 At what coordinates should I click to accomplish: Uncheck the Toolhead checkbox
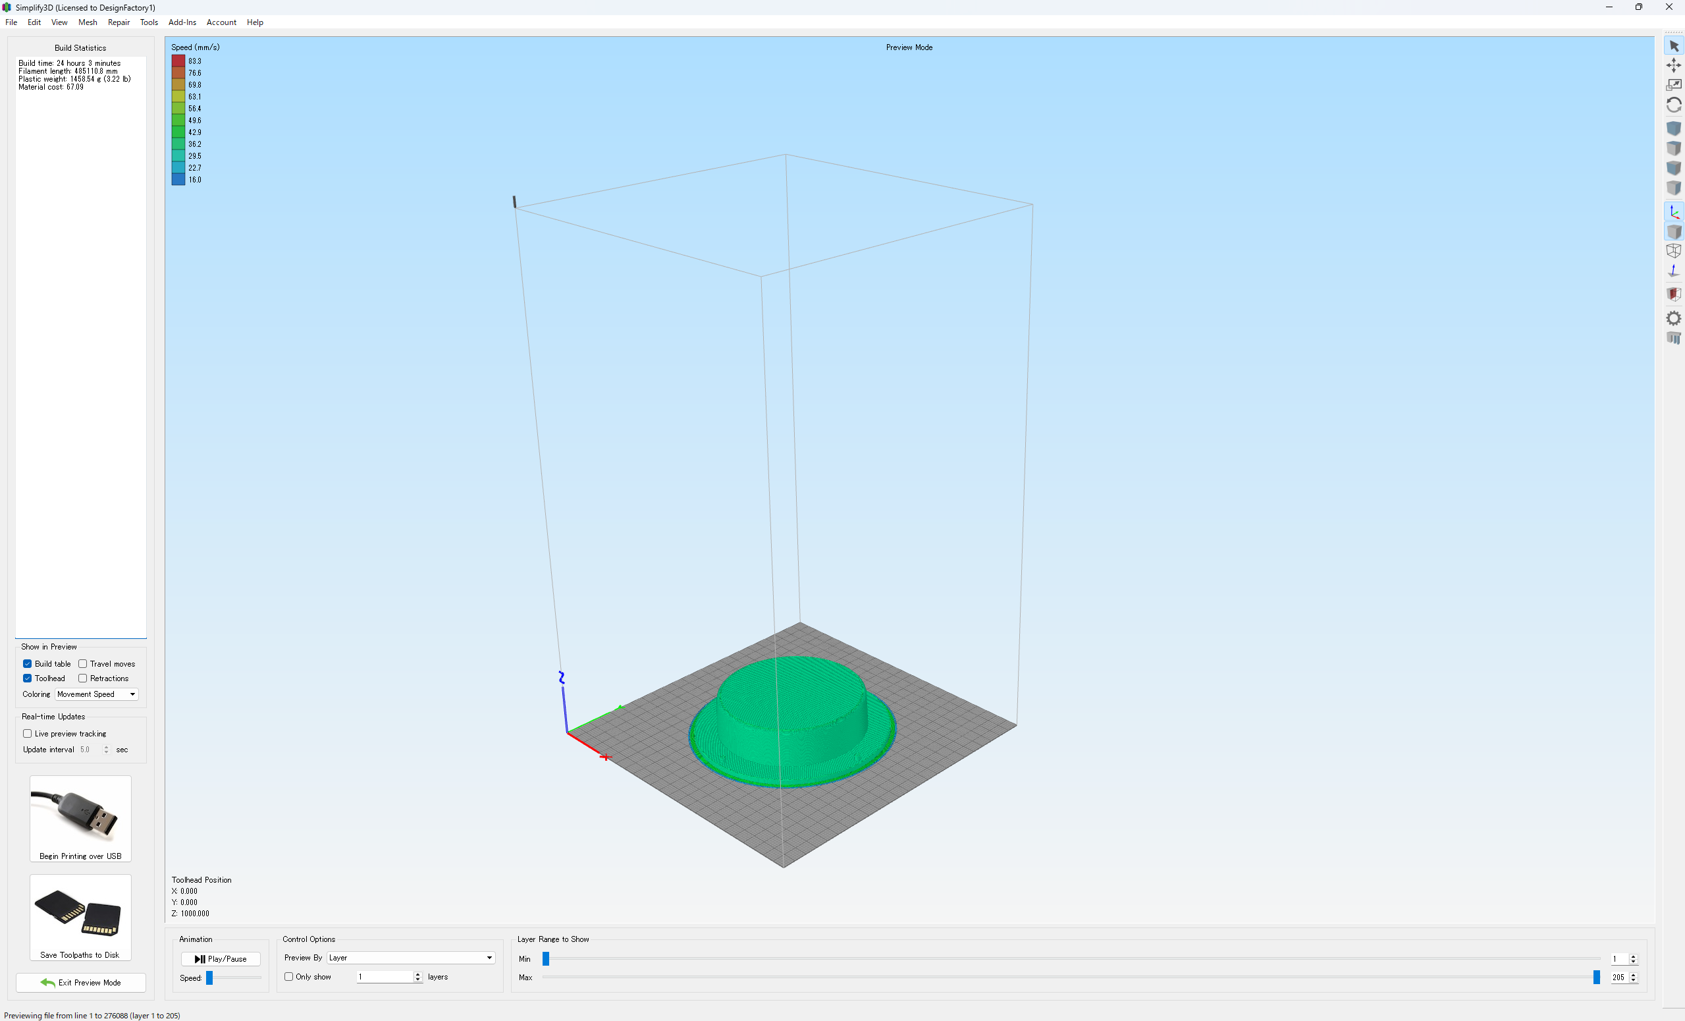[x=28, y=678]
